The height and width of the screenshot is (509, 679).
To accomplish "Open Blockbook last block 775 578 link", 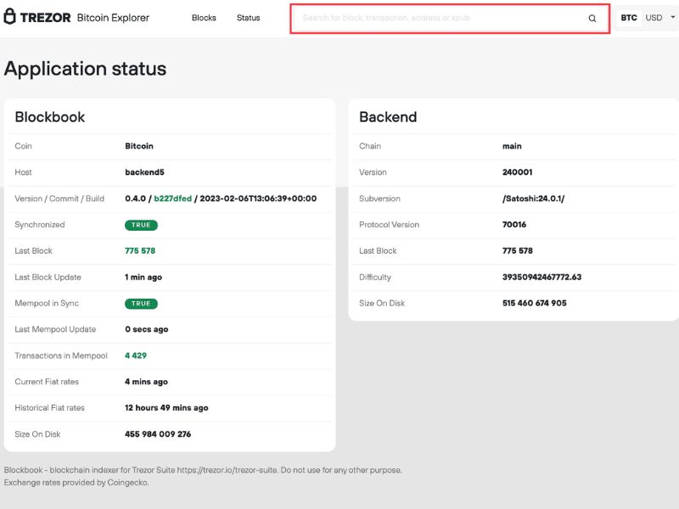I will (140, 250).
